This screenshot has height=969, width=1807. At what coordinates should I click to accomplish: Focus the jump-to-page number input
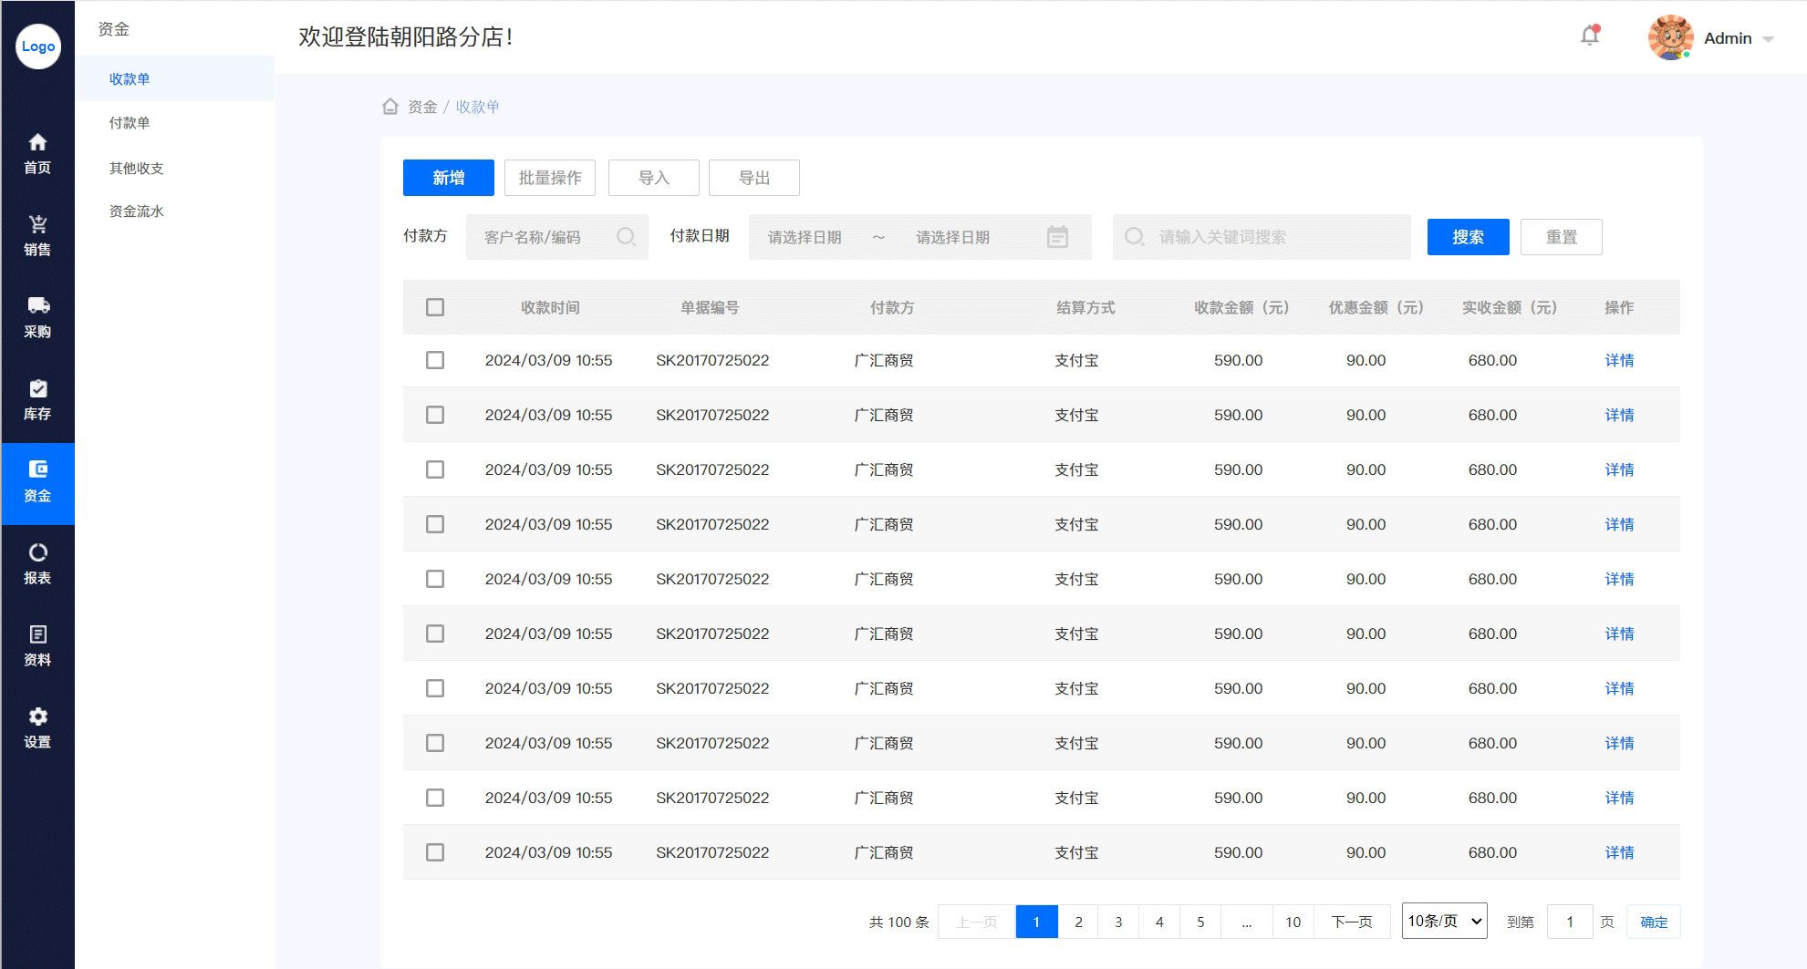(x=1570, y=922)
